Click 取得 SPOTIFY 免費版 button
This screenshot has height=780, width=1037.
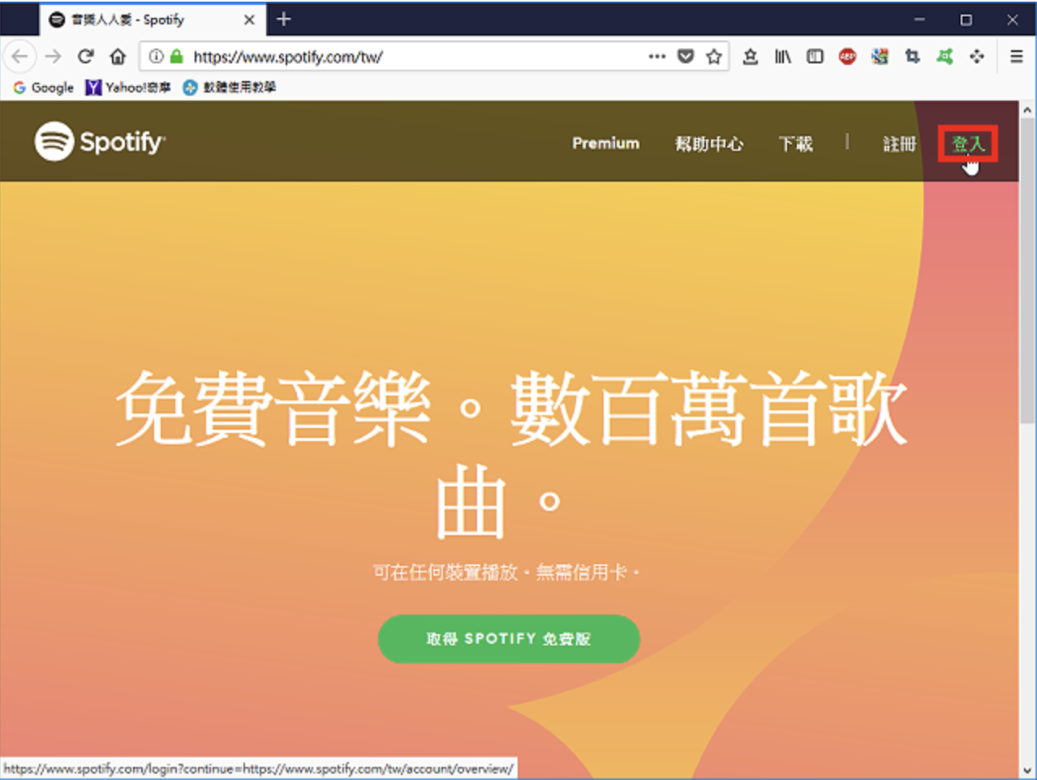tap(509, 639)
